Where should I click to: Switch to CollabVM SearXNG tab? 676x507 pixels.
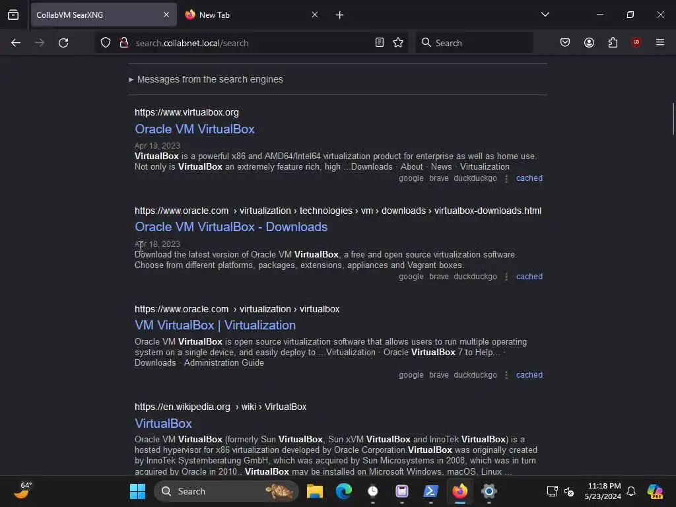pos(104,15)
